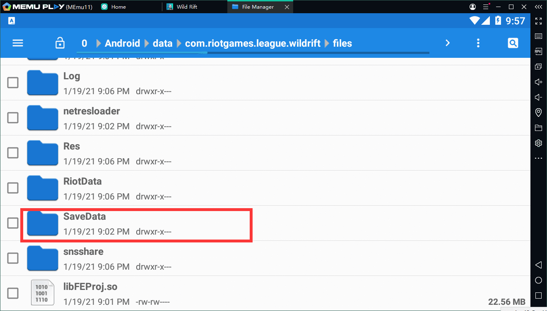Screen dimensions: 547x311
Task: Switch to the Home tab
Action: coord(118,7)
